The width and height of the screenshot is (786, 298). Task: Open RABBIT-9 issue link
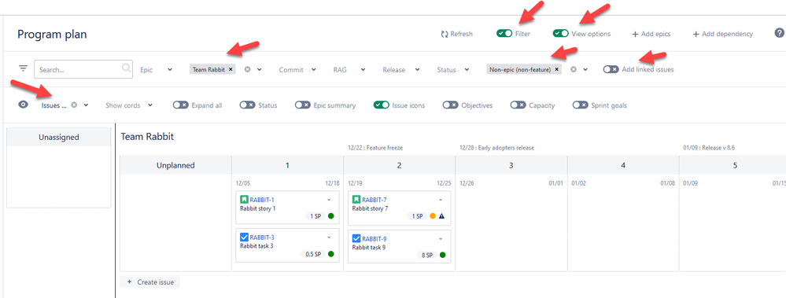click(375, 239)
